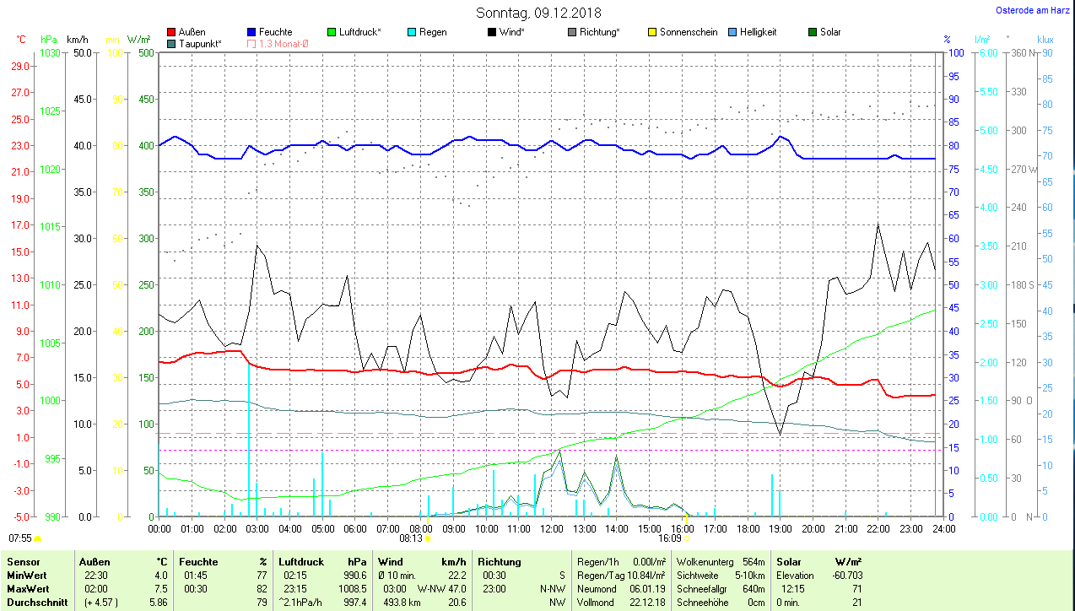
Task: Click the Luftdruck column header in the table
Action: click(x=300, y=561)
